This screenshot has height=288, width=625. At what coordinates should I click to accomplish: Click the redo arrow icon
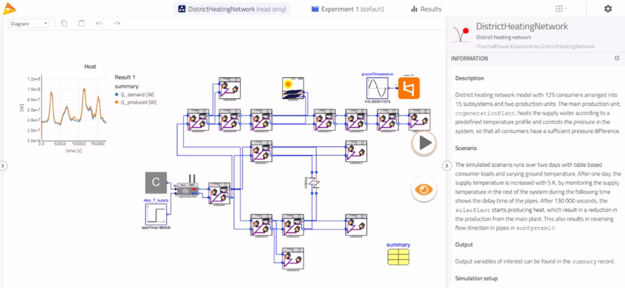click(x=117, y=24)
